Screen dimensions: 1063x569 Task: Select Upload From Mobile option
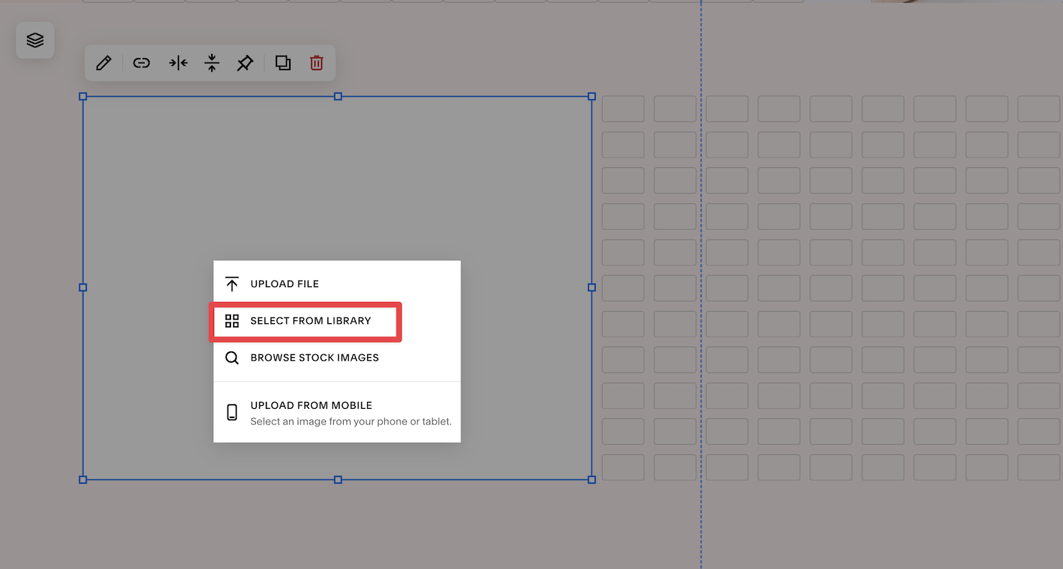pos(311,405)
